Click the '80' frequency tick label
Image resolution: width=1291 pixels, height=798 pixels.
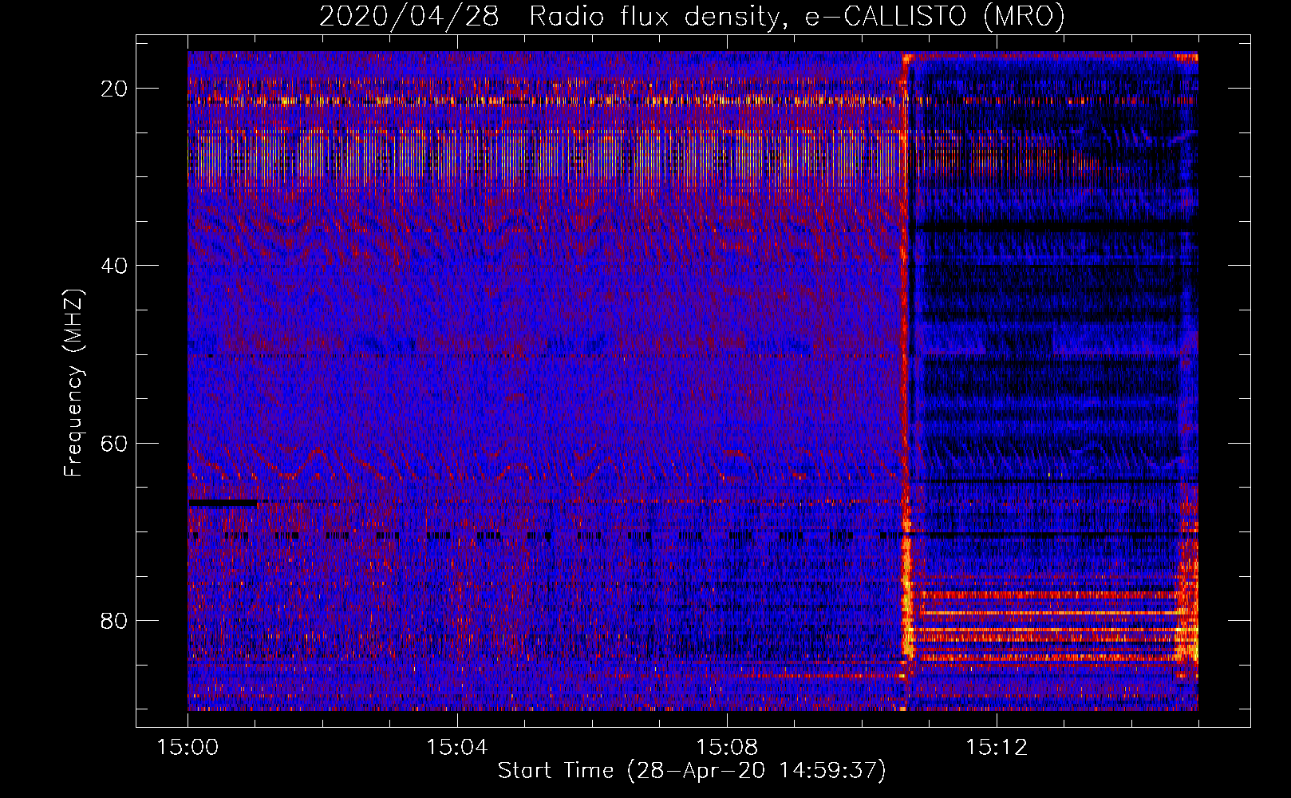point(114,620)
